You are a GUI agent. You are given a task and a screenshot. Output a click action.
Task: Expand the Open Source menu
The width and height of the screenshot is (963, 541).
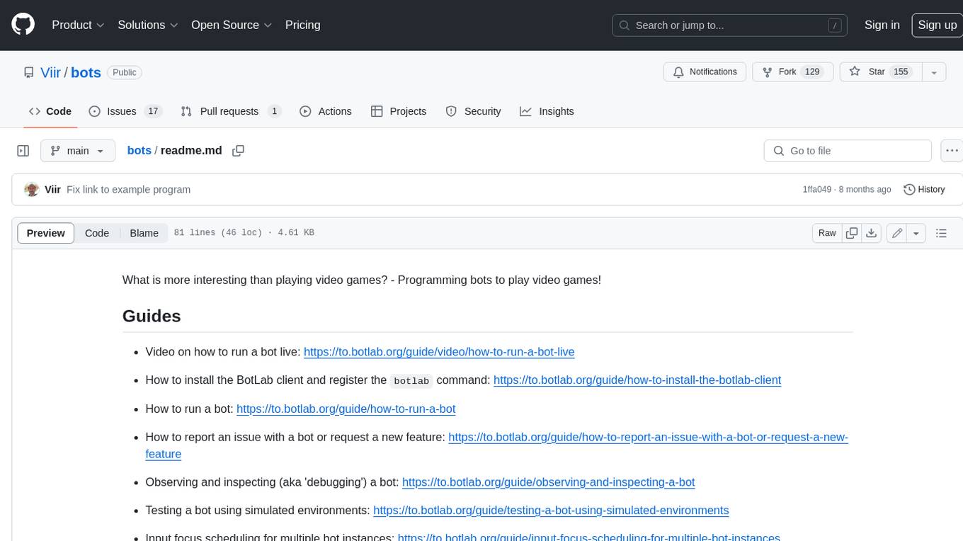click(x=232, y=25)
